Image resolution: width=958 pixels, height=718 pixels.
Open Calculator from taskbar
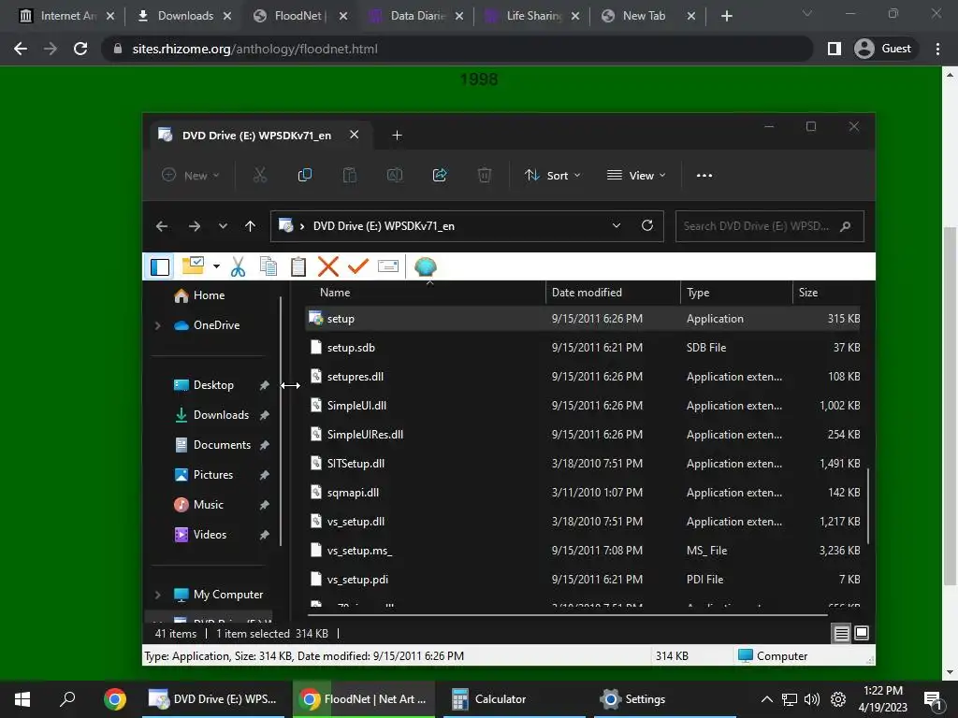(515, 699)
